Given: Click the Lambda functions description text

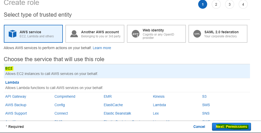Looking at the screenshot, I should tap(54, 88).
